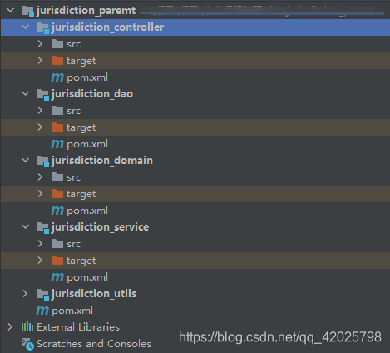Select the target label under jurisdiction_domain
The height and width of the screenshot is (353, 390).
tap(81, 194)
